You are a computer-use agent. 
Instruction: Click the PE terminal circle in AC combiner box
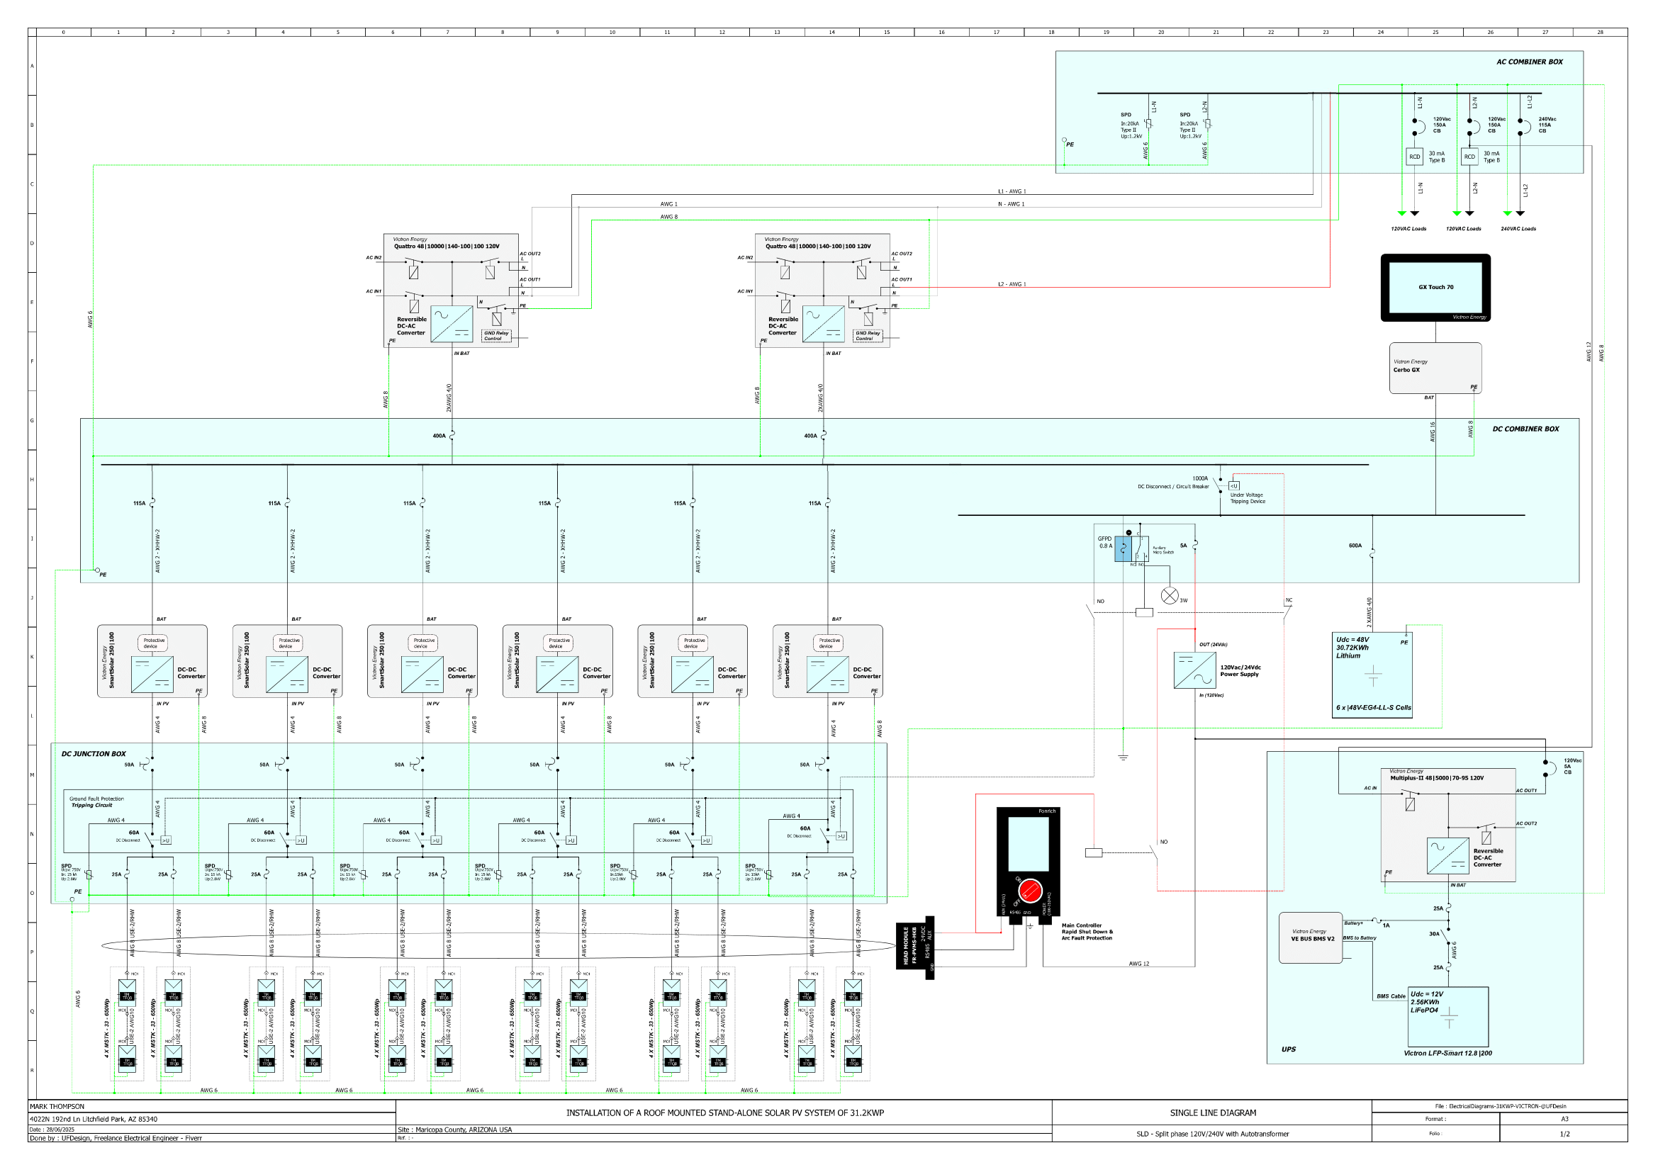click(x=1064, y=140)
